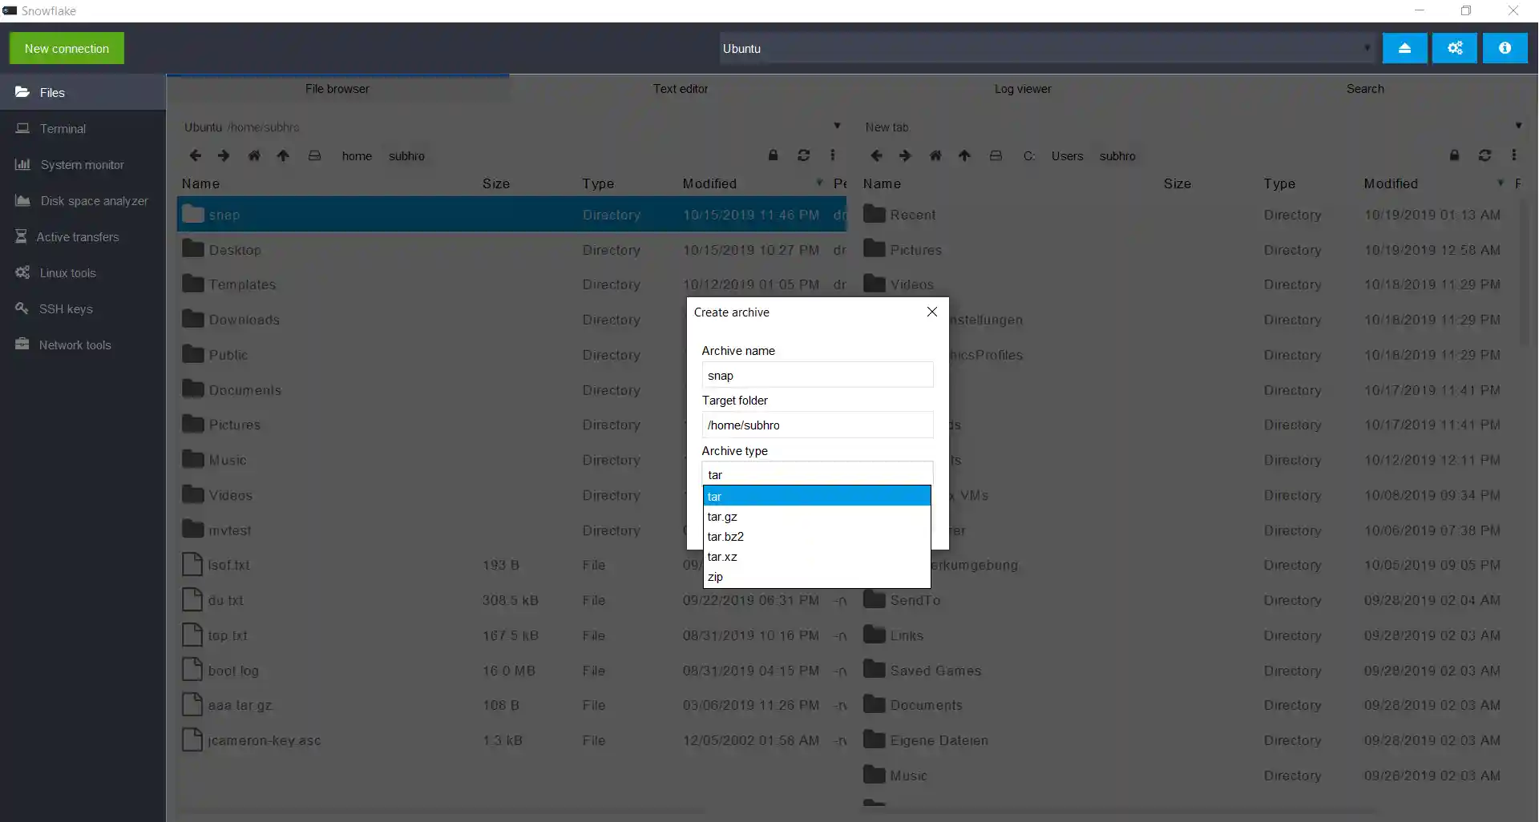The height and width of the screenshot is (822, 1539).
Task: Toggle the lock icon in right pane
Action: (x=1454, y=155)
